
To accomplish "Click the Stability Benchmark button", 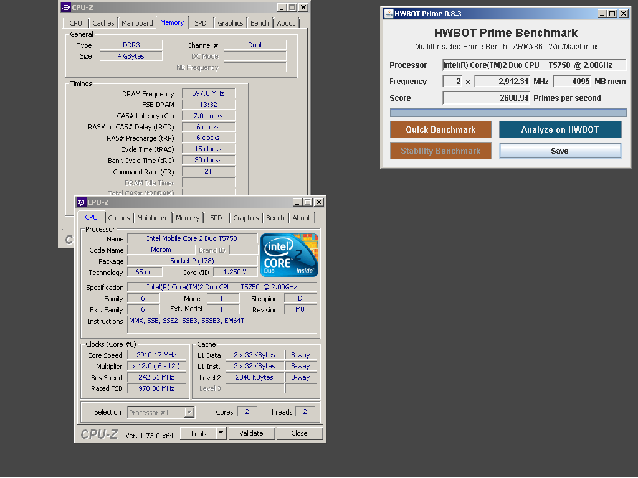I will click(x=440, y=151).
